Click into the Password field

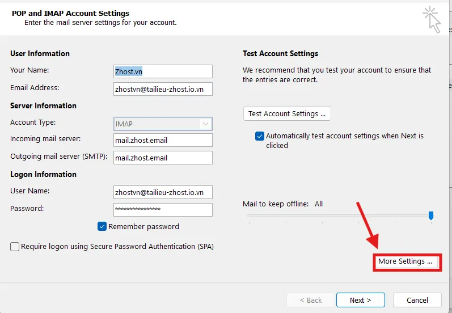[x=163, y=209]
